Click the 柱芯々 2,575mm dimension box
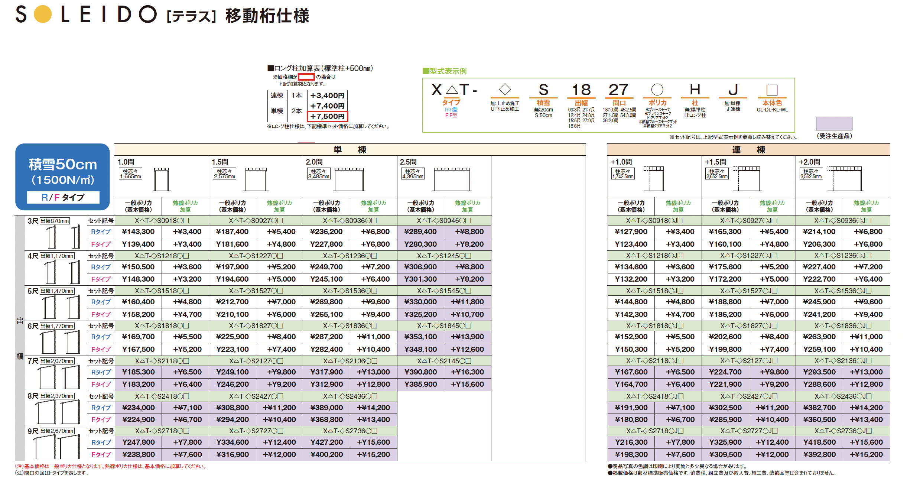This screenshot has width=907, height=483. coord(224,174)
